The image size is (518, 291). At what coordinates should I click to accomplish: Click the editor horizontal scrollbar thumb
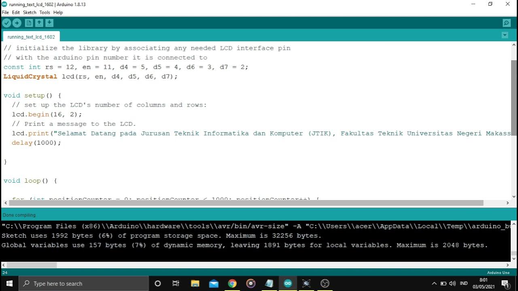tap(246, 203)
